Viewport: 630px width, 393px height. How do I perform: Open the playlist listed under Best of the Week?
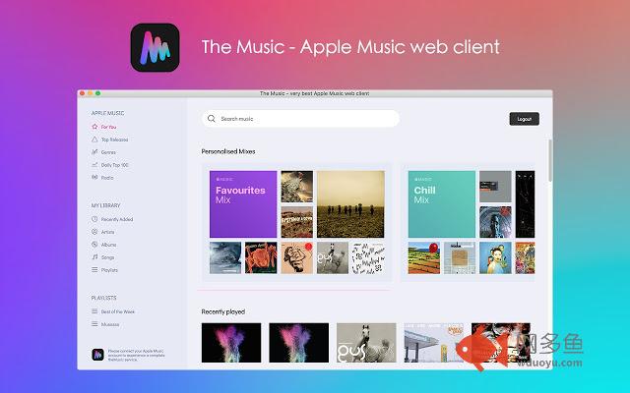tap(105, 324)
